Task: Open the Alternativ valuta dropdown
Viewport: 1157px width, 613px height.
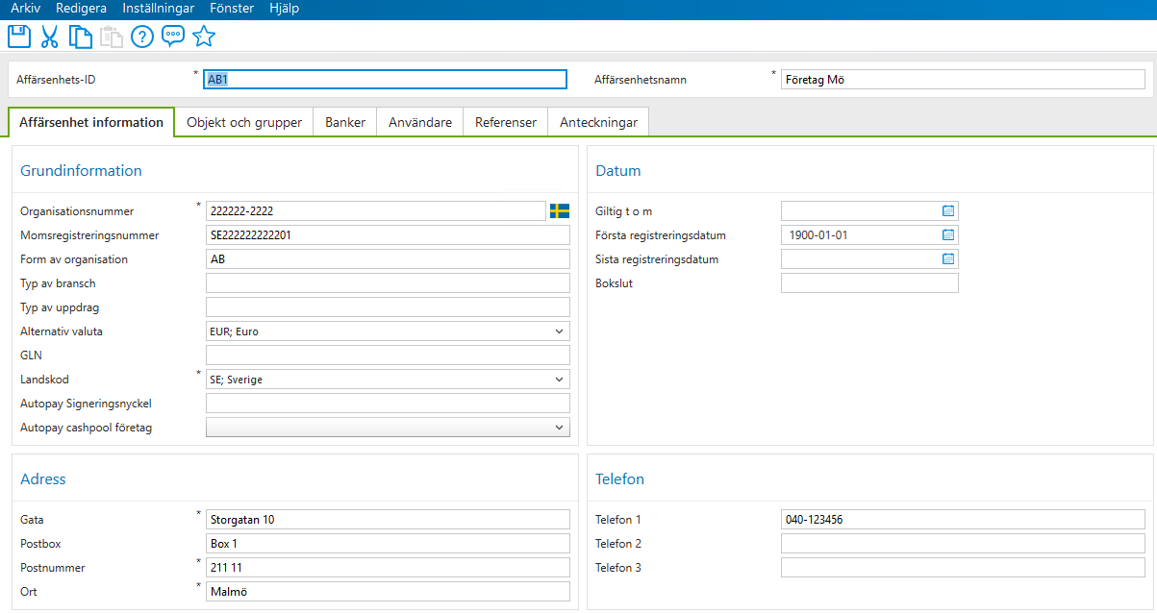Action: pyautogui.click(x=561, y=331)
